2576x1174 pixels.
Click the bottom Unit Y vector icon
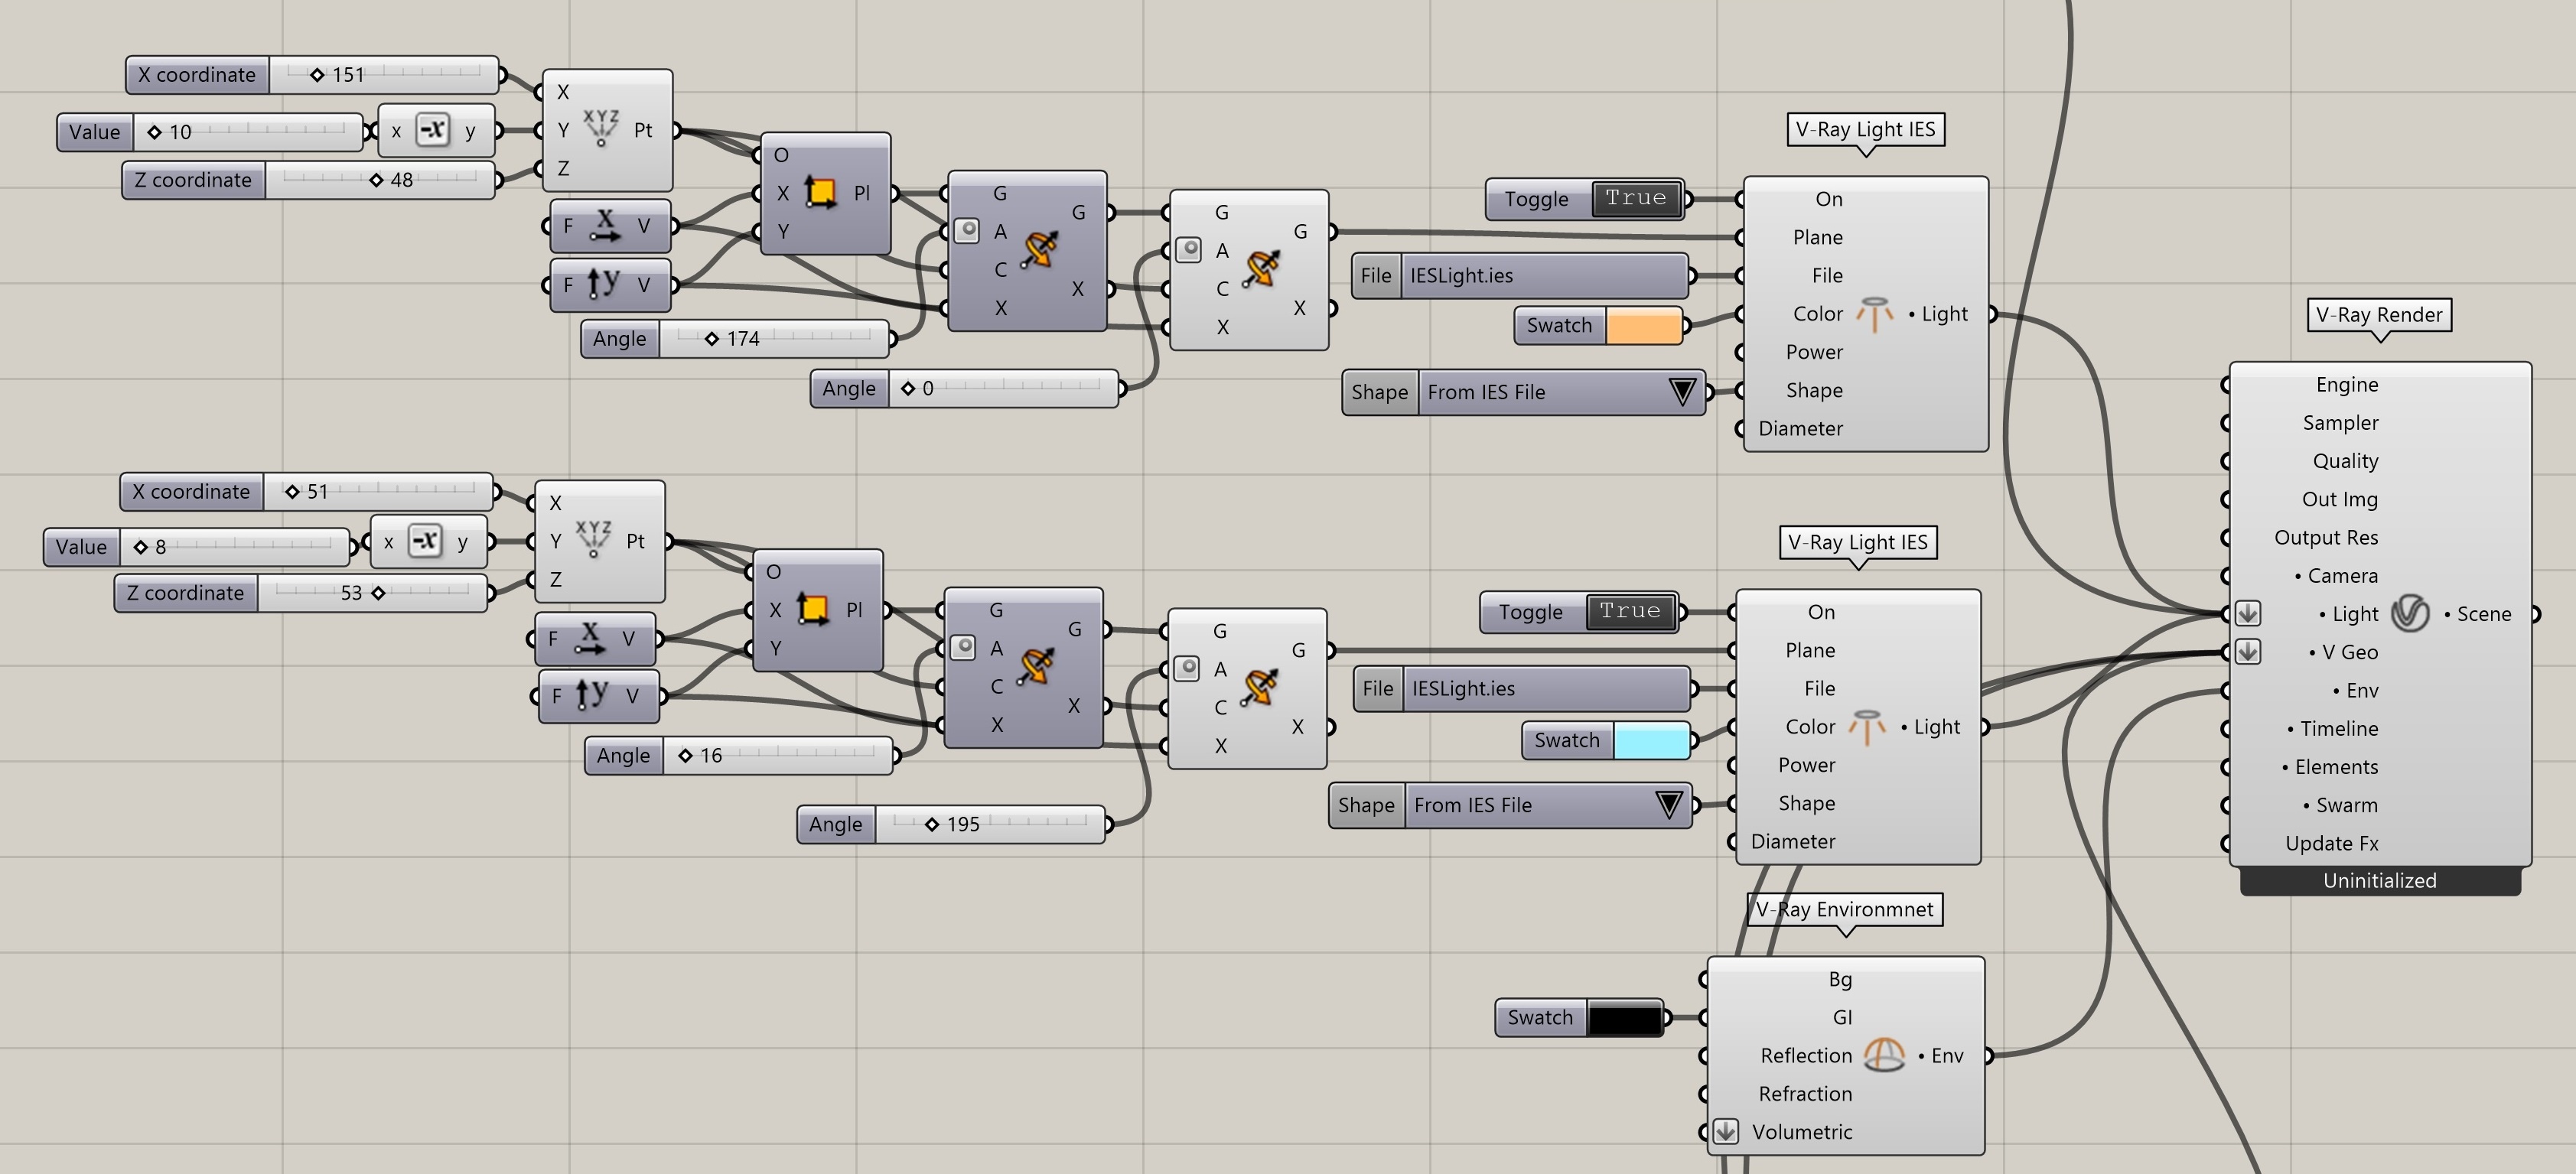click(x=592, y=695)
